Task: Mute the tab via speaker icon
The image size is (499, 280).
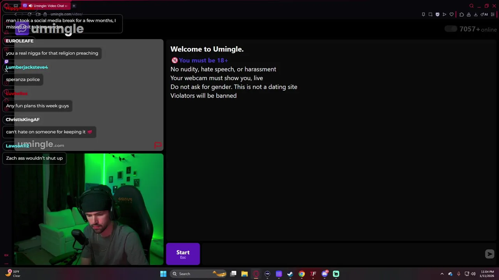Action: [x=30, y=6]
